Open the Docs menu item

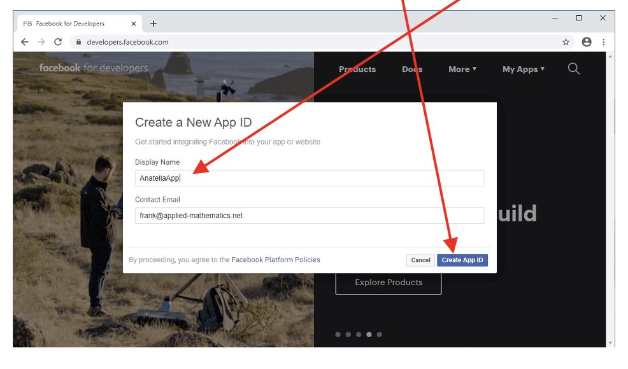point(412,69)
